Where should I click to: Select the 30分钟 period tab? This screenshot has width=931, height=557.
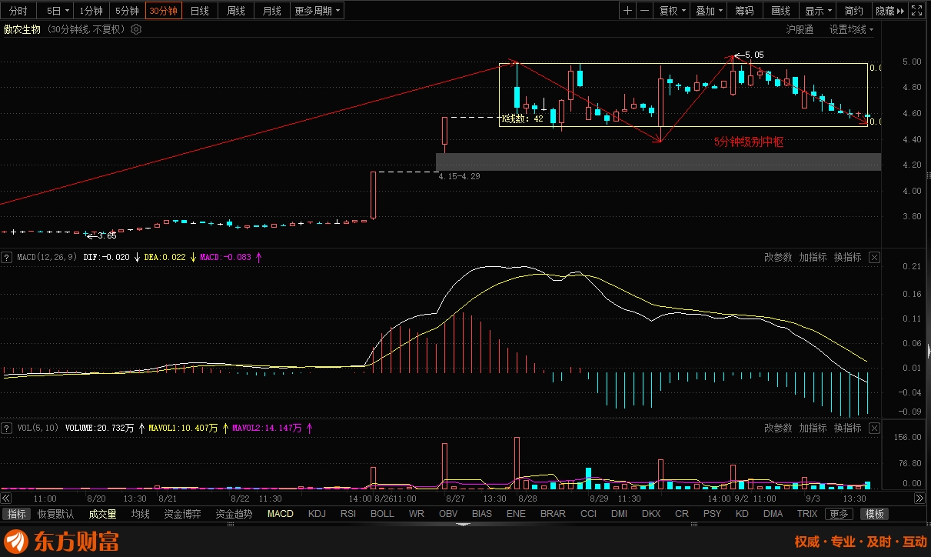[x=163, y=11]
